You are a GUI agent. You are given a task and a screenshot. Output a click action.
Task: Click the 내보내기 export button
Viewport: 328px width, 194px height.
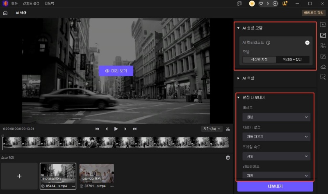pos(275,186)
